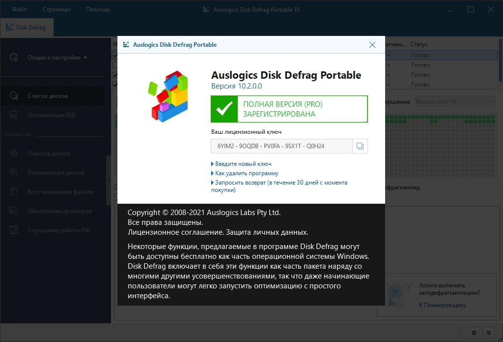The width and height of the screenshot is (503, 342).
Task: Open 'Как удалить программу' link
Action: [247, 173]
